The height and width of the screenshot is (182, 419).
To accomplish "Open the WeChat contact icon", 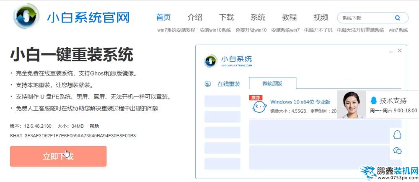I will click(397, 151).
